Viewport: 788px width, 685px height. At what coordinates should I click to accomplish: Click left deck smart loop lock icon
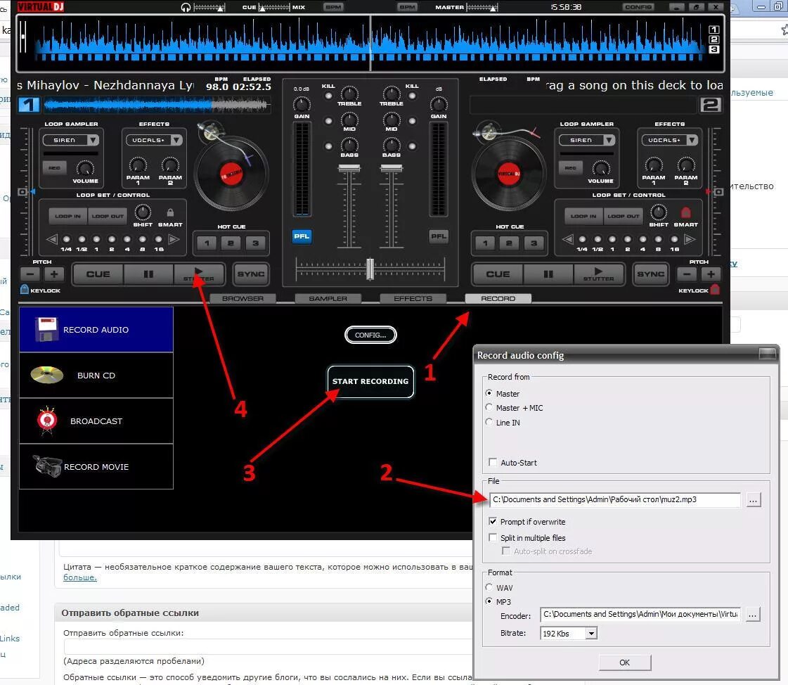[x=170, y=212]
